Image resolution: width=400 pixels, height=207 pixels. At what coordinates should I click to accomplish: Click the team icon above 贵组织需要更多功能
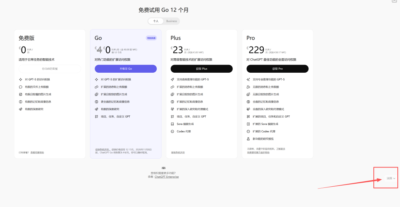(164, 168)
